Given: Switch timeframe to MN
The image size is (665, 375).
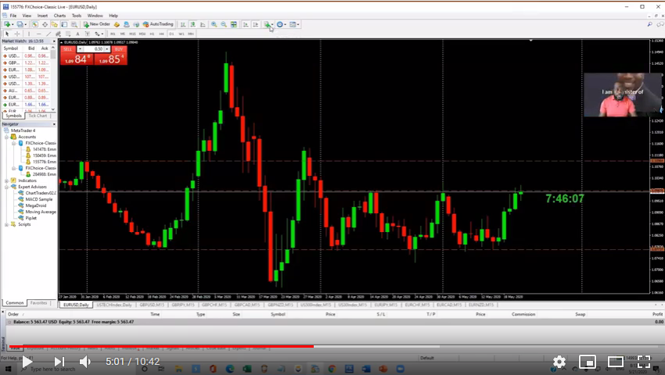Looking at the screenshot, I should click(x=191, y=34).
